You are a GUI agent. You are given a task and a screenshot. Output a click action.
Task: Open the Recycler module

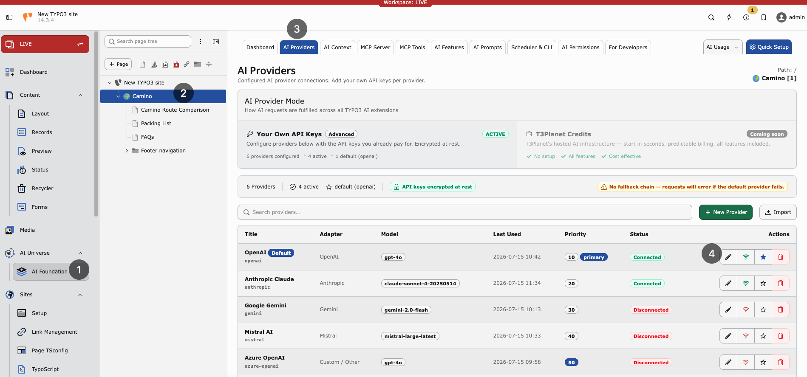point(51,188)
